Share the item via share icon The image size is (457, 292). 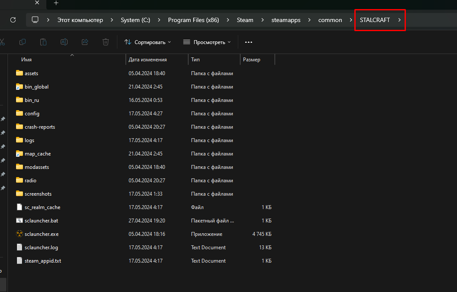coord(85,42)
